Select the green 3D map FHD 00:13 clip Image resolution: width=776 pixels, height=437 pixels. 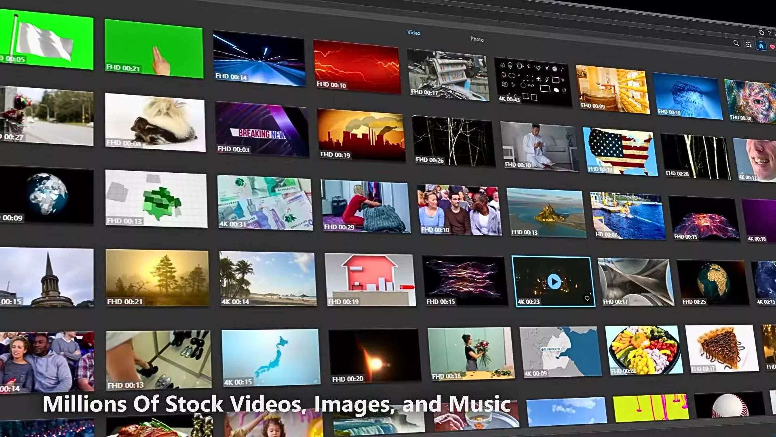click(156, 199)
